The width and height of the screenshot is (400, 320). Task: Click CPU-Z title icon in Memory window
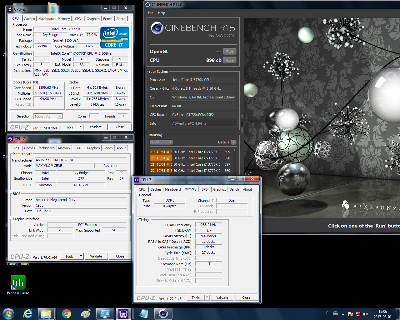tap(137, 180)
